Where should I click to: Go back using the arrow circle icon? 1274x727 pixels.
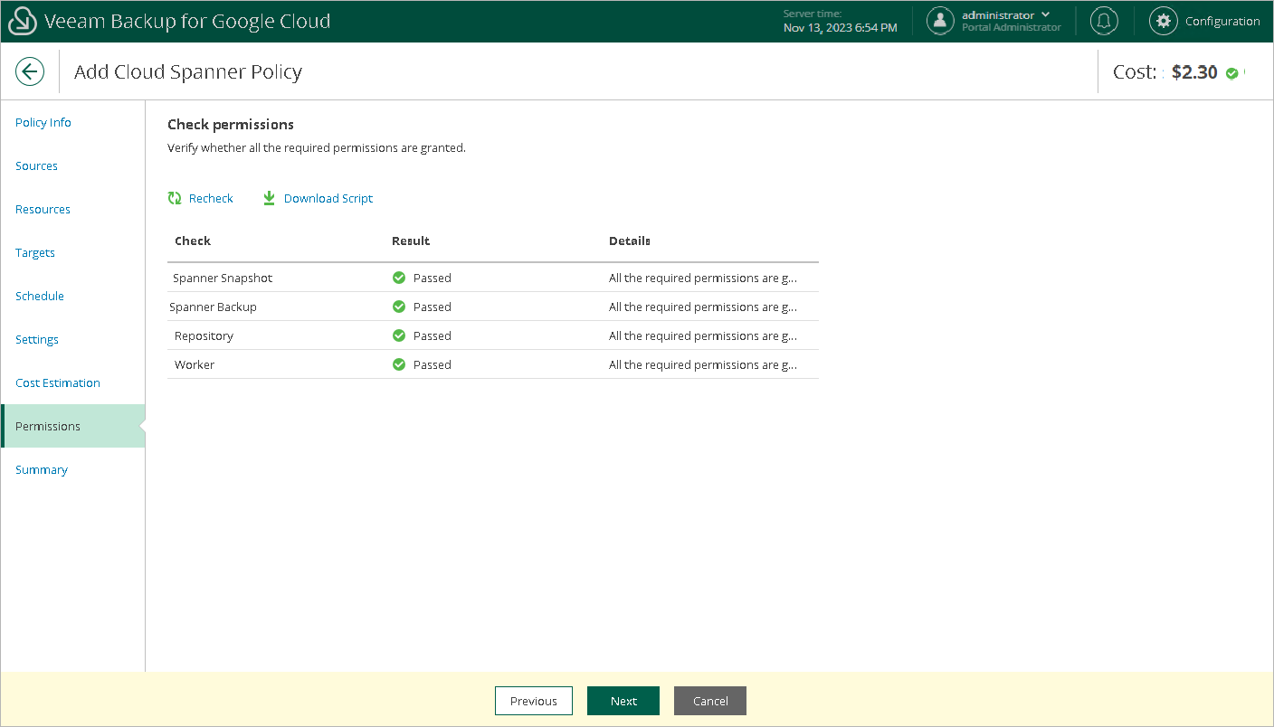(30, 71)
